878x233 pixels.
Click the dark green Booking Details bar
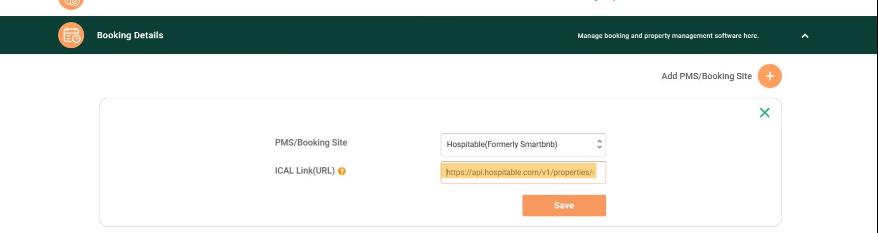(439, 35)
